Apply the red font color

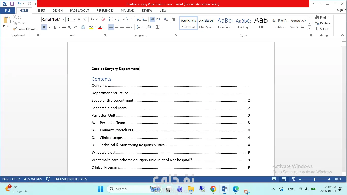click(100, 27)
